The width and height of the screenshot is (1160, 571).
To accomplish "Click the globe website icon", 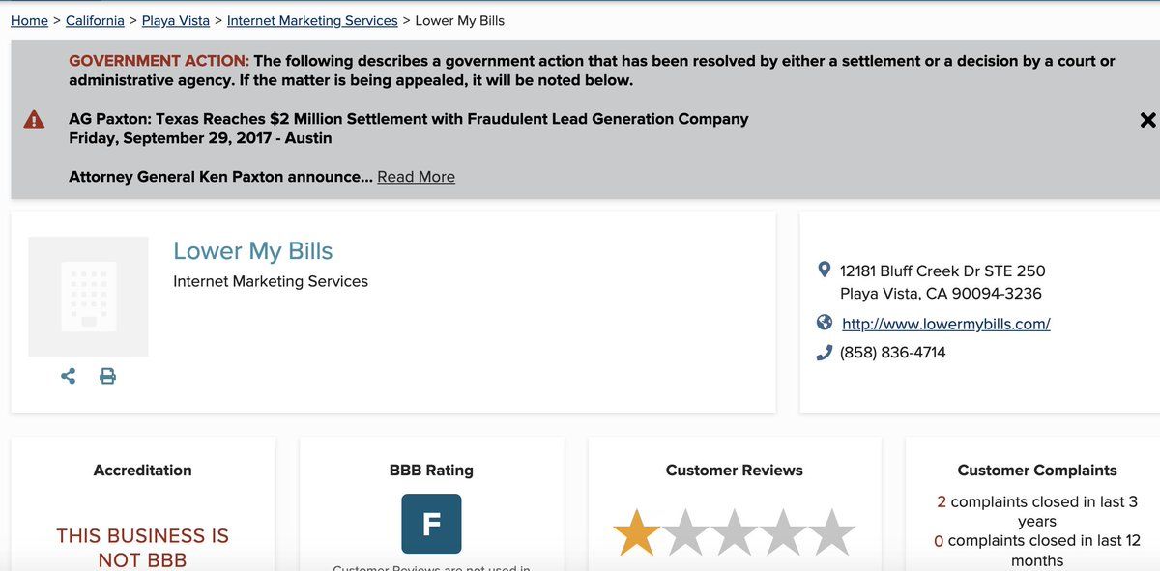I will pyautogui.click(x=824, y=323).
